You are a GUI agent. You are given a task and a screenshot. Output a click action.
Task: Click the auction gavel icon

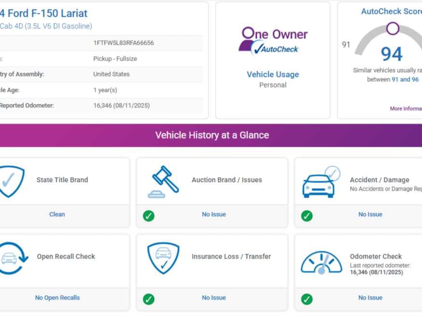164,181
